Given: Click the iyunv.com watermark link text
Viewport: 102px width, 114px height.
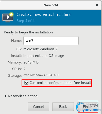Looking at the screenshot, I should 91,110.
